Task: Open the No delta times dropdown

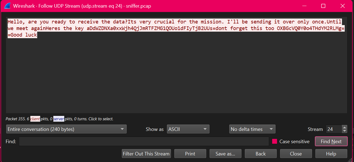Action: pyautogui.click(x=252, y=129)
